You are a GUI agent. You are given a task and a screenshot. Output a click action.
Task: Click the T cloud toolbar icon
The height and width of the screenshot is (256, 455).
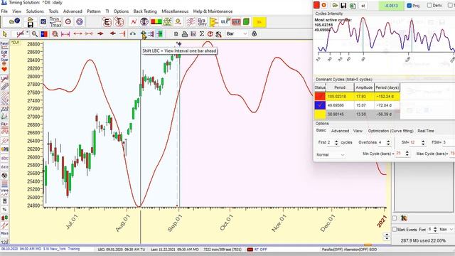[119, 22]
